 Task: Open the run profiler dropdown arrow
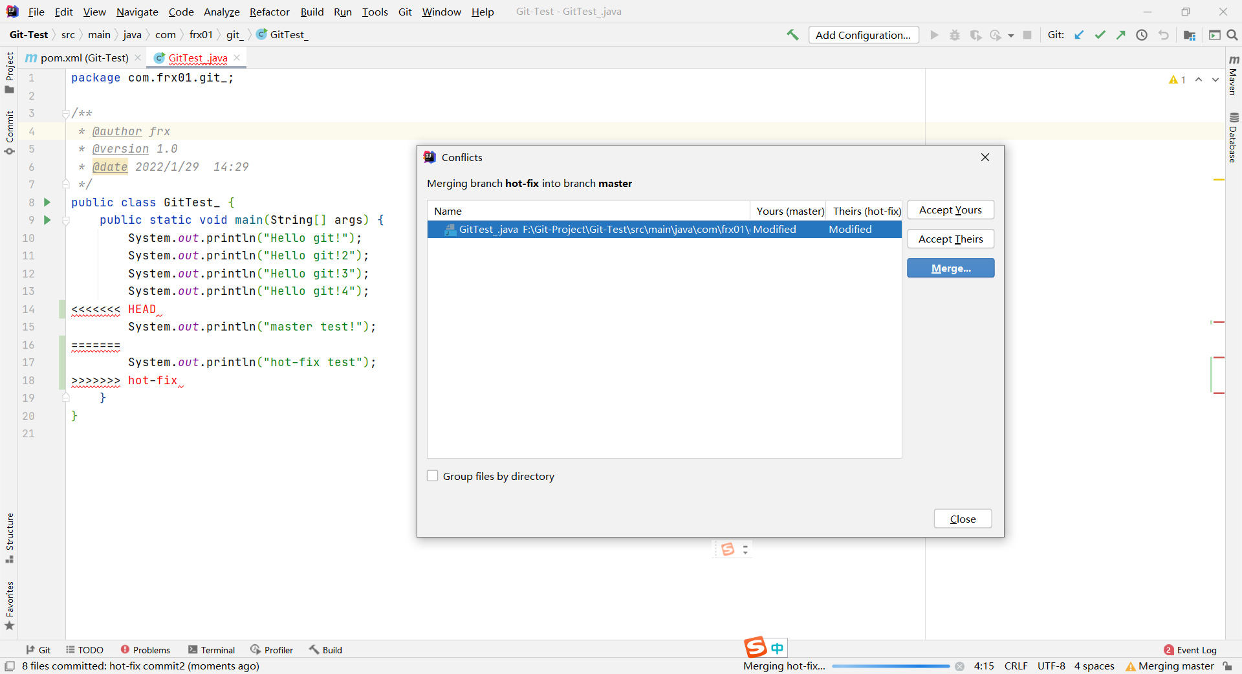(1010, 36)
